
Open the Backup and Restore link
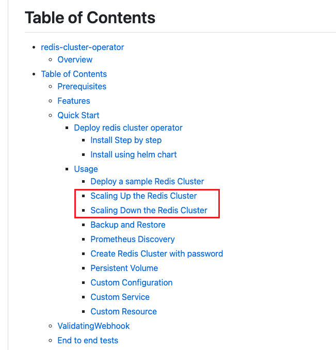(128, 225)
